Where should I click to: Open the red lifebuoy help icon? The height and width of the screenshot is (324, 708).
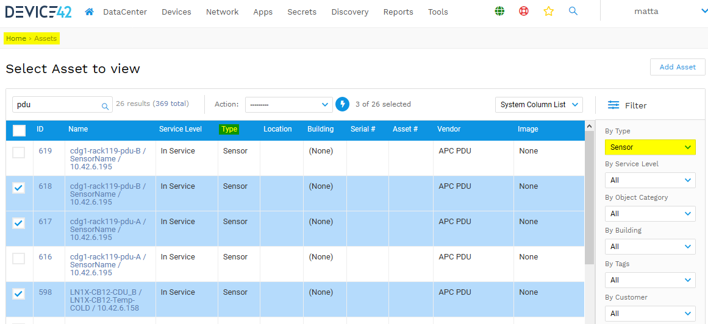524,12
